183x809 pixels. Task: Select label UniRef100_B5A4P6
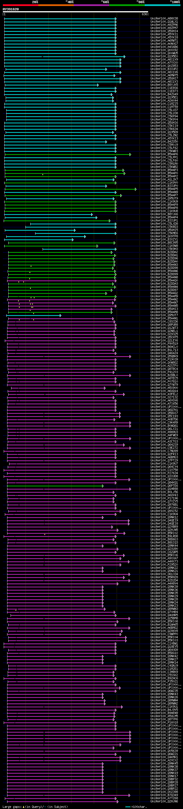164,154
